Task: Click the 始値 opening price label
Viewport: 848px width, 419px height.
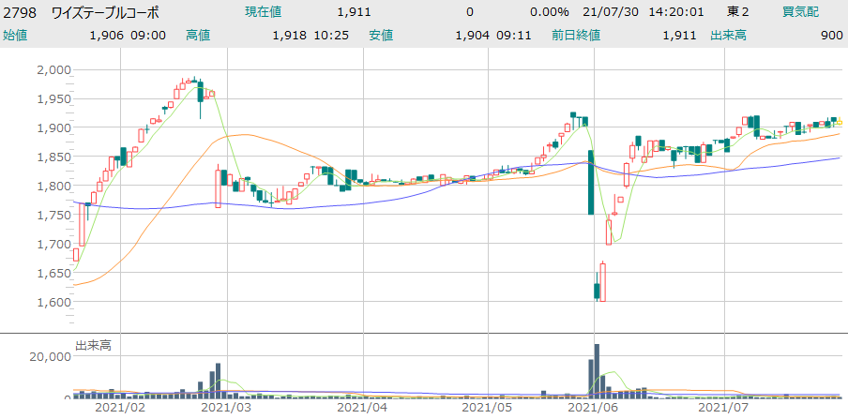Action: coord(18,36)
